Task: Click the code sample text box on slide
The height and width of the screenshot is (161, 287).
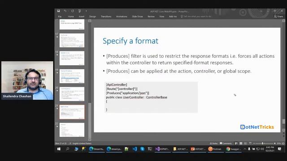Action: coord(151,97)
